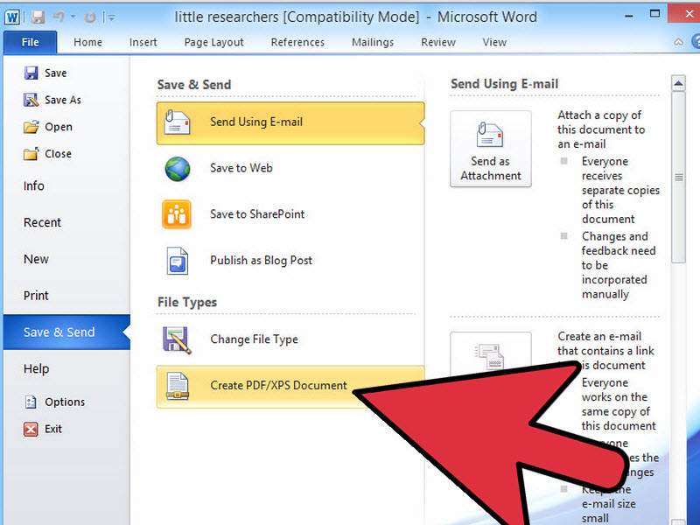Select the Mailings tab
This screenshot has width=700, height=525.
coord(373,43)
